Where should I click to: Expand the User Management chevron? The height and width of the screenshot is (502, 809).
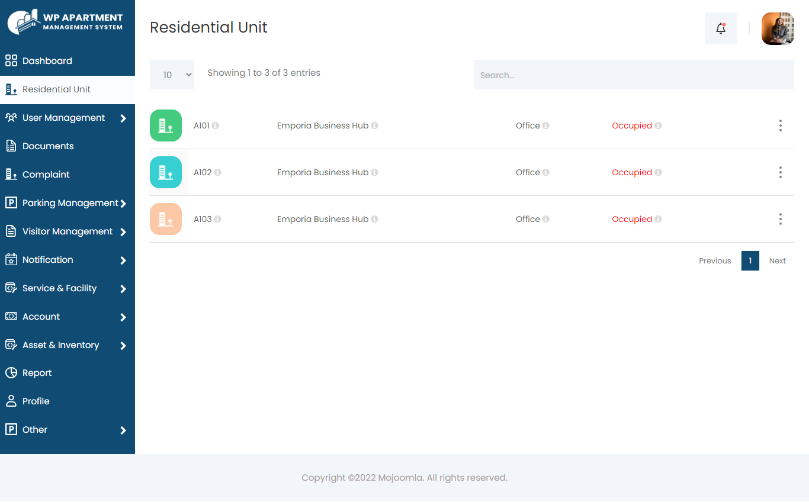tap(123, 118)
